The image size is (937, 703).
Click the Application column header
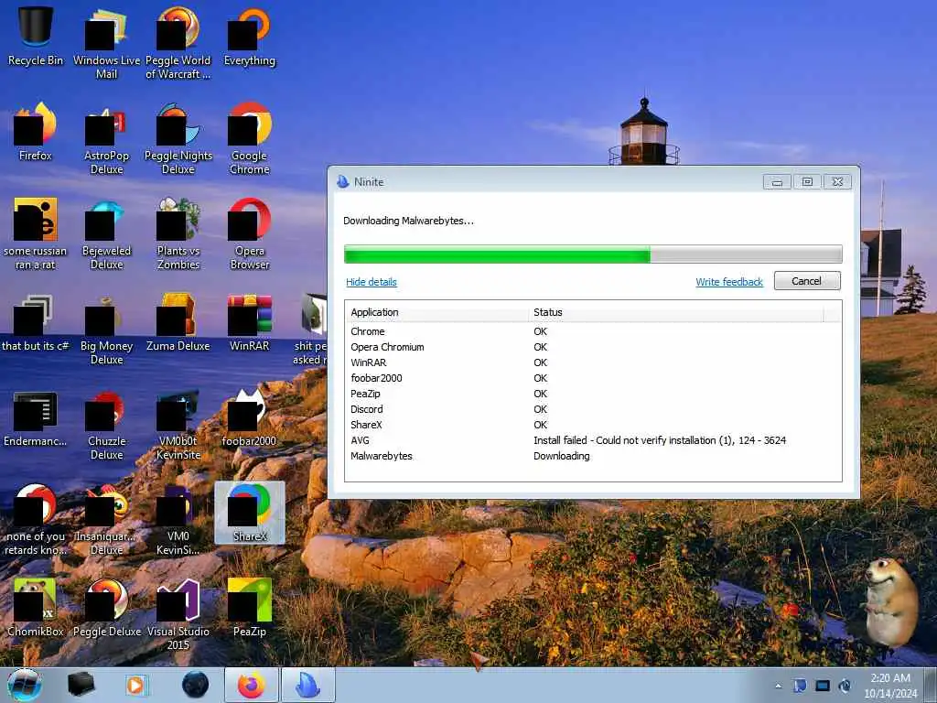437,312
